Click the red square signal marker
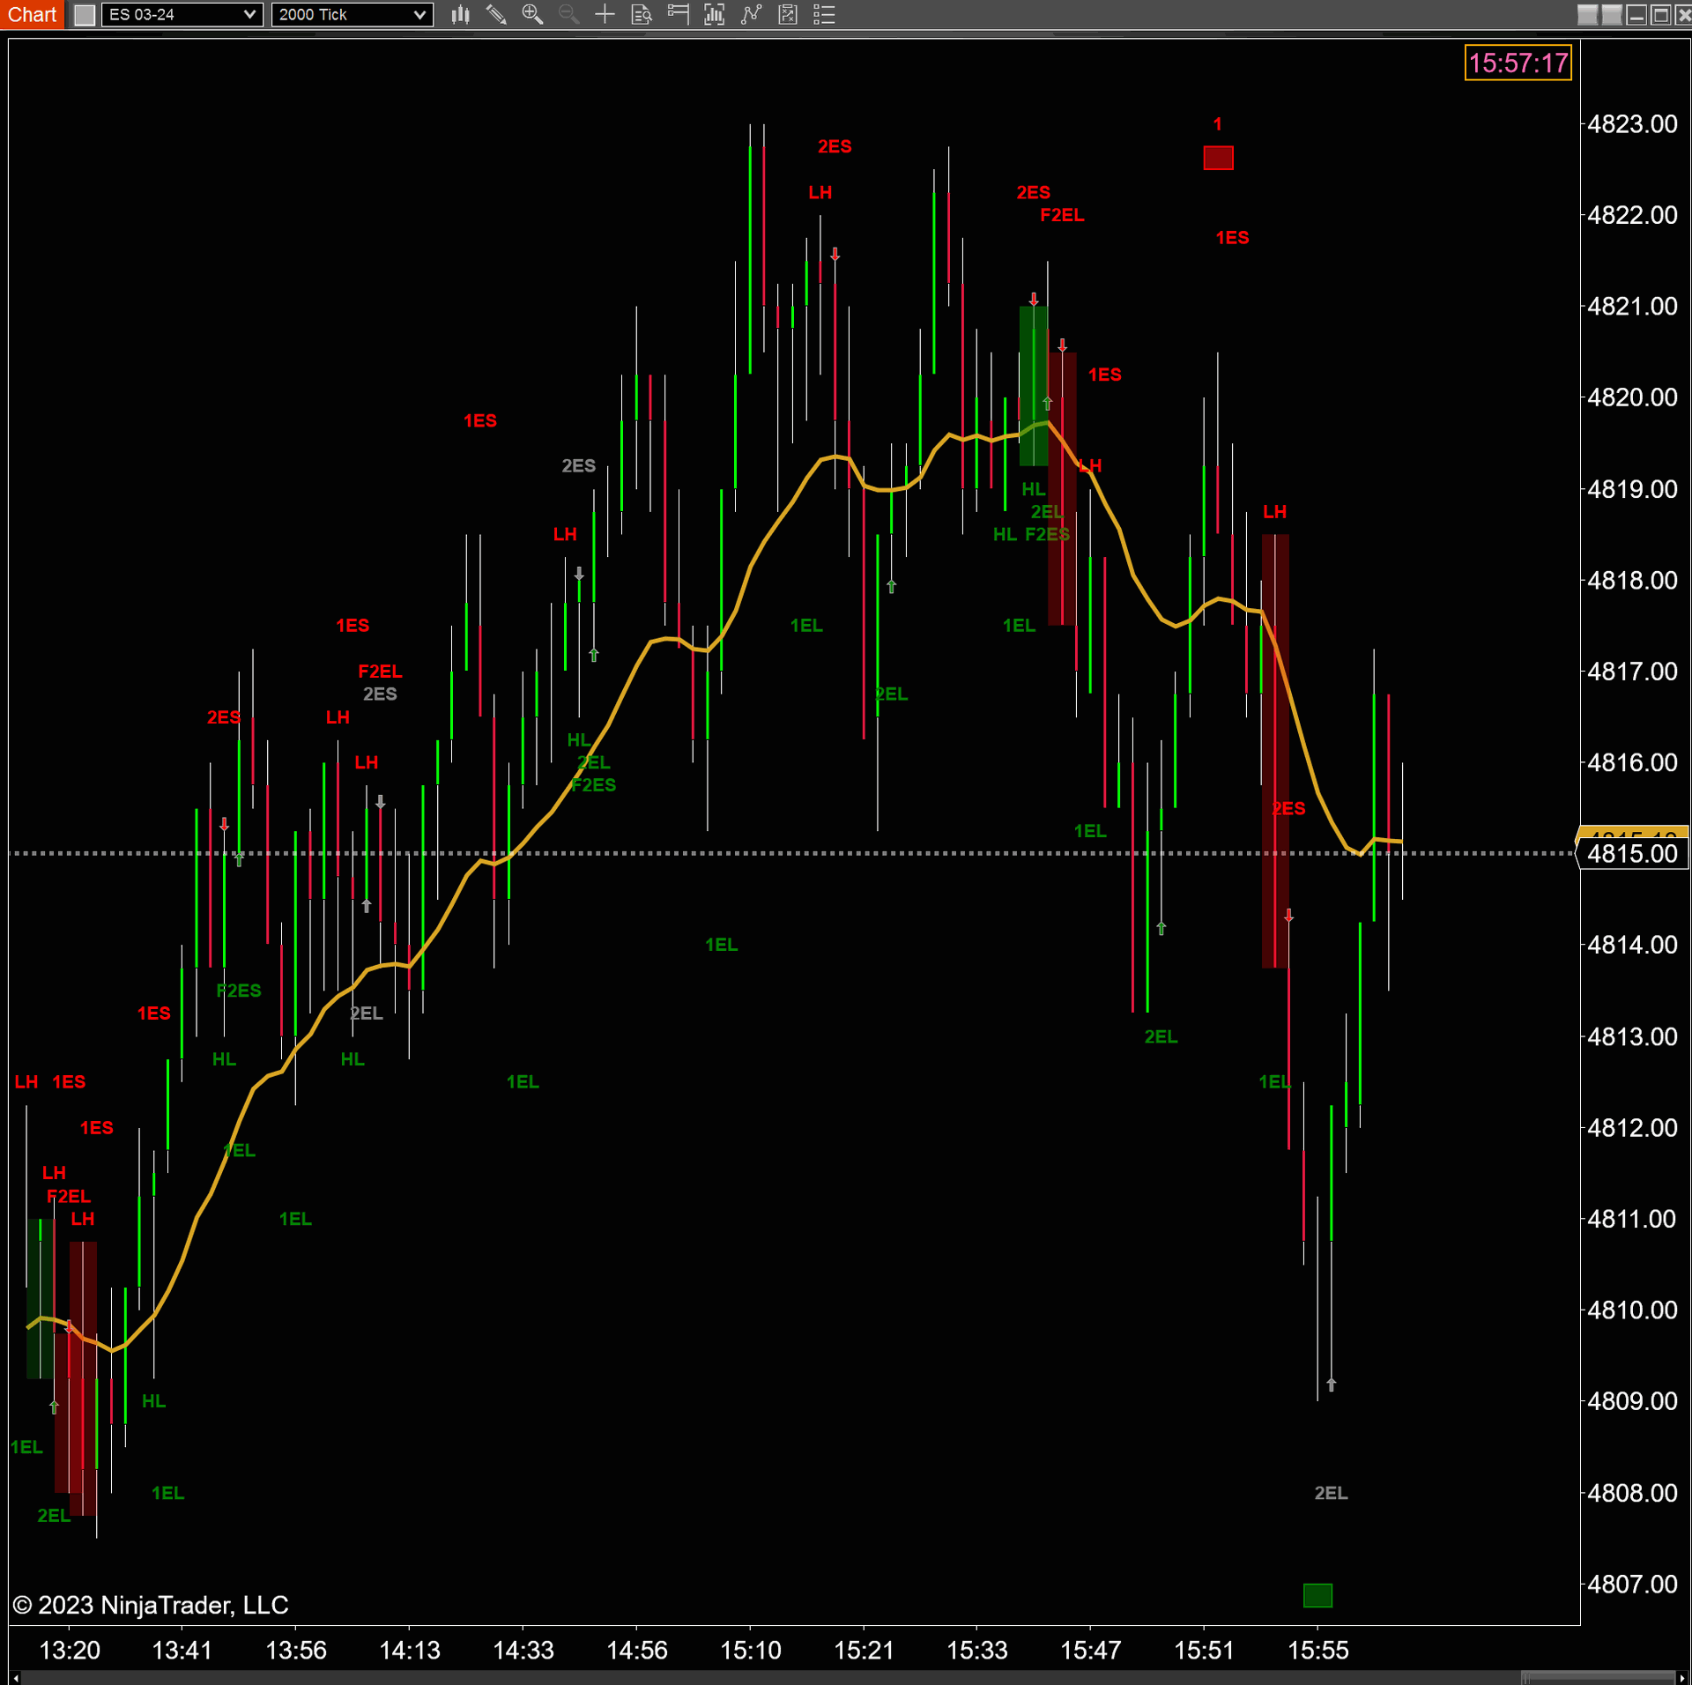Screen dimensions: 1692x1685 tap(1218, 158)
